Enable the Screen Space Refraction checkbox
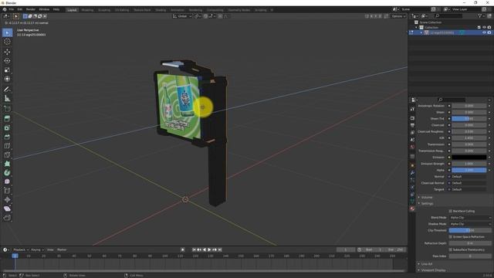494x278 pixels. 451,237
